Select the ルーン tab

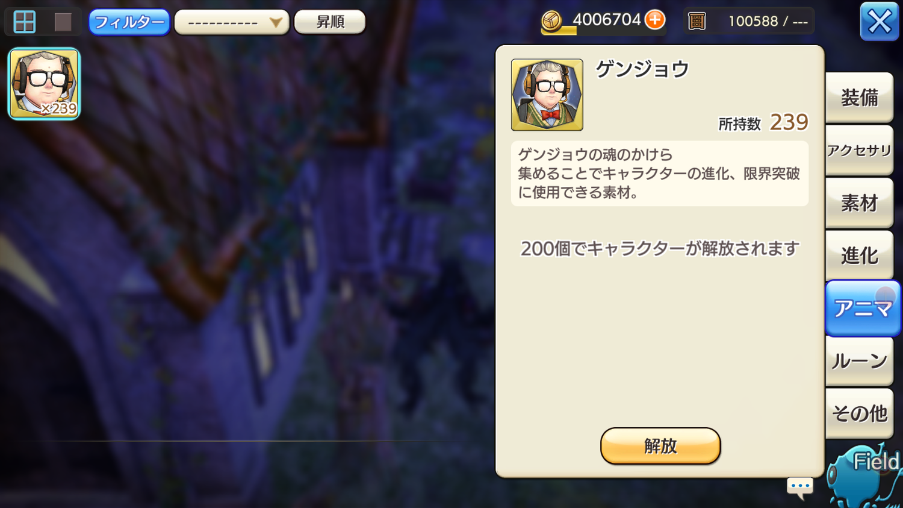point(859,361)
